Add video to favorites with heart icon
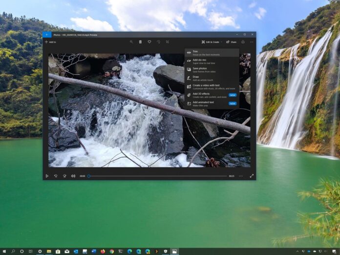The height and width of the screenshot is (255, 340). 149,42
